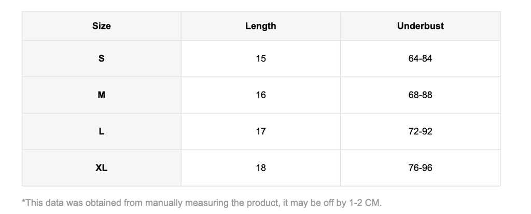Click length value 18
Viewport: 531px width, 214px height.
260,168
